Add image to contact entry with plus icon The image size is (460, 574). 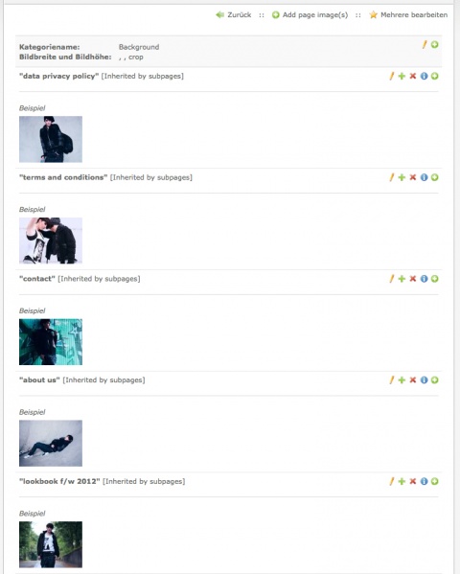click(x=402, y=279)
